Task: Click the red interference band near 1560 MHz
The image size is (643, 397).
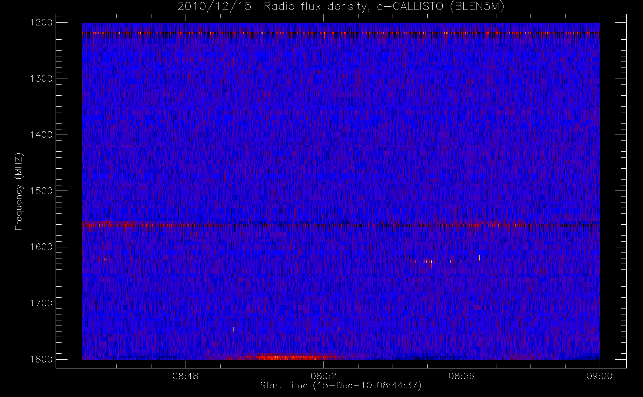Action: (341, 225)
